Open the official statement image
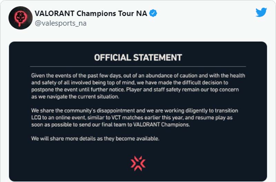The height and width of the screenshot is (182, 276). click(x=138, y=111)
